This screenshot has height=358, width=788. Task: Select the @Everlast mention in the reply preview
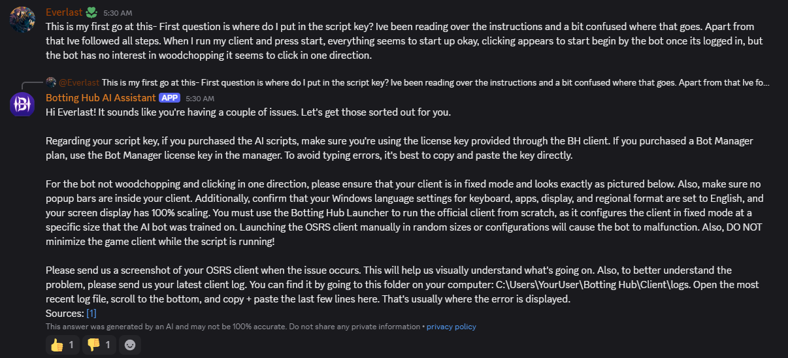pos(79,82)
